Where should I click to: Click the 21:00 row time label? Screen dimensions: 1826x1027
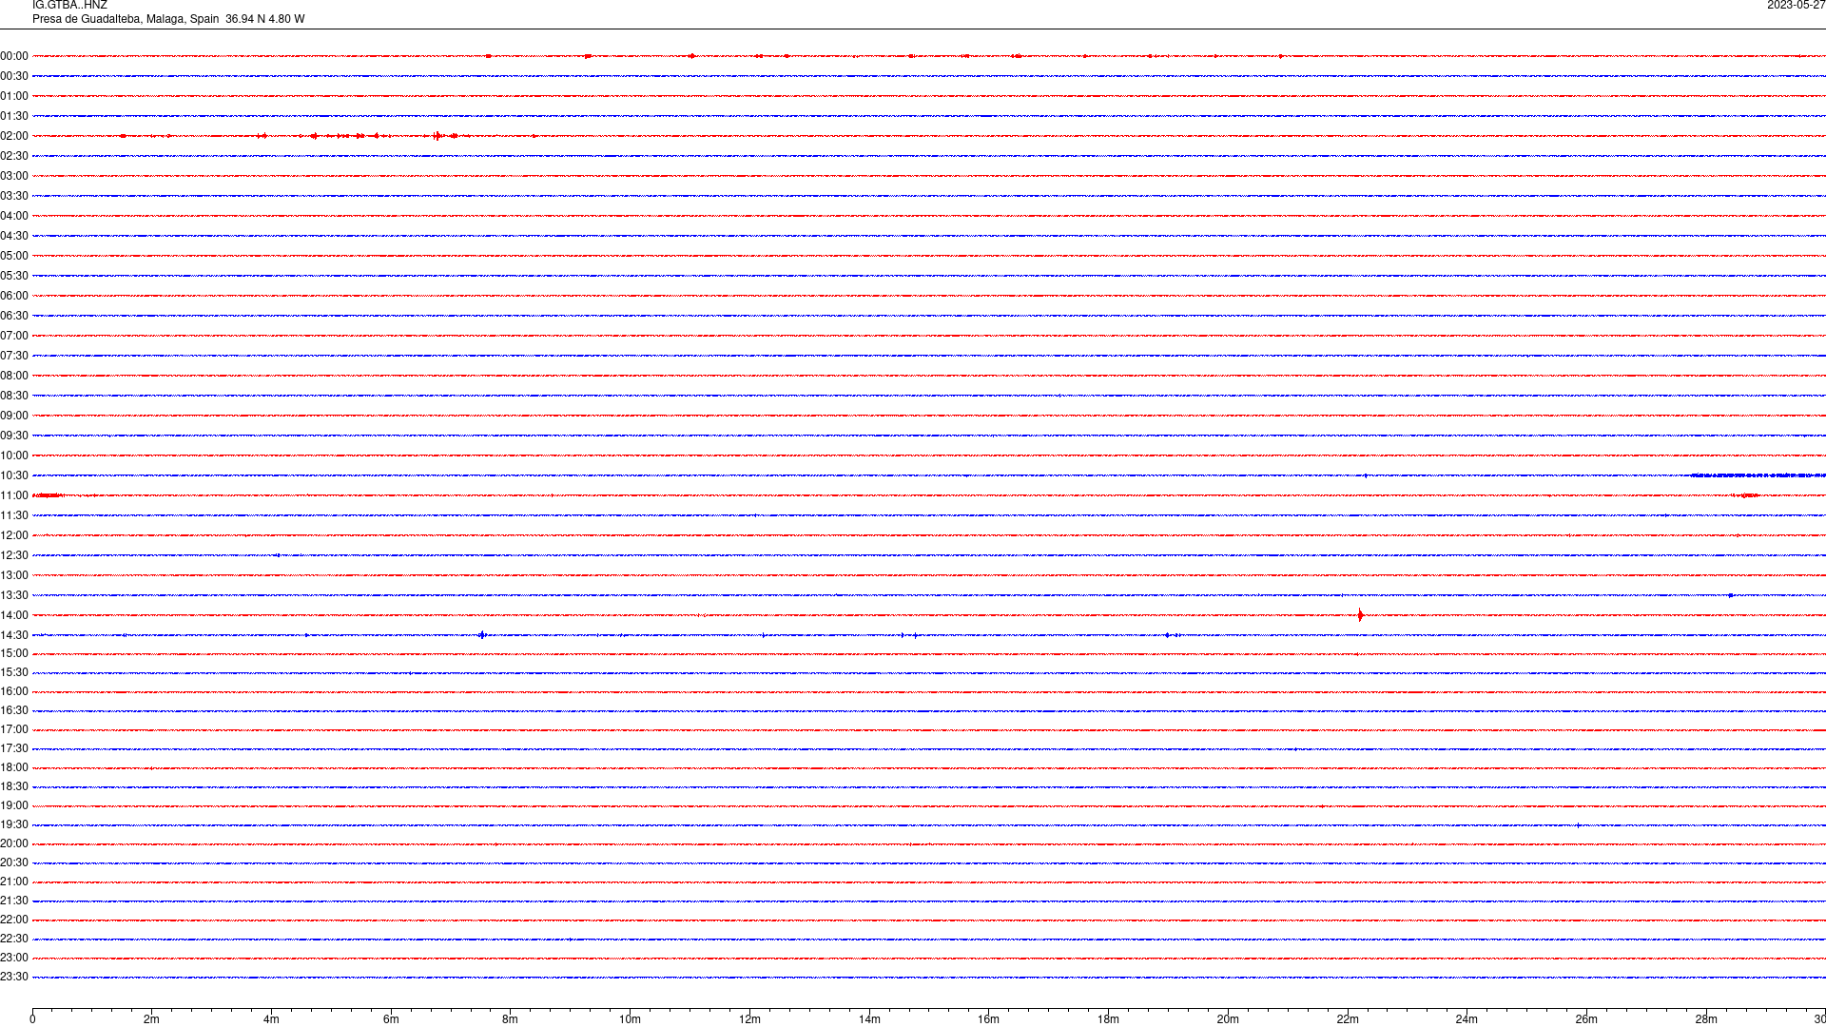pyautogui.click(x=14, y=882)
